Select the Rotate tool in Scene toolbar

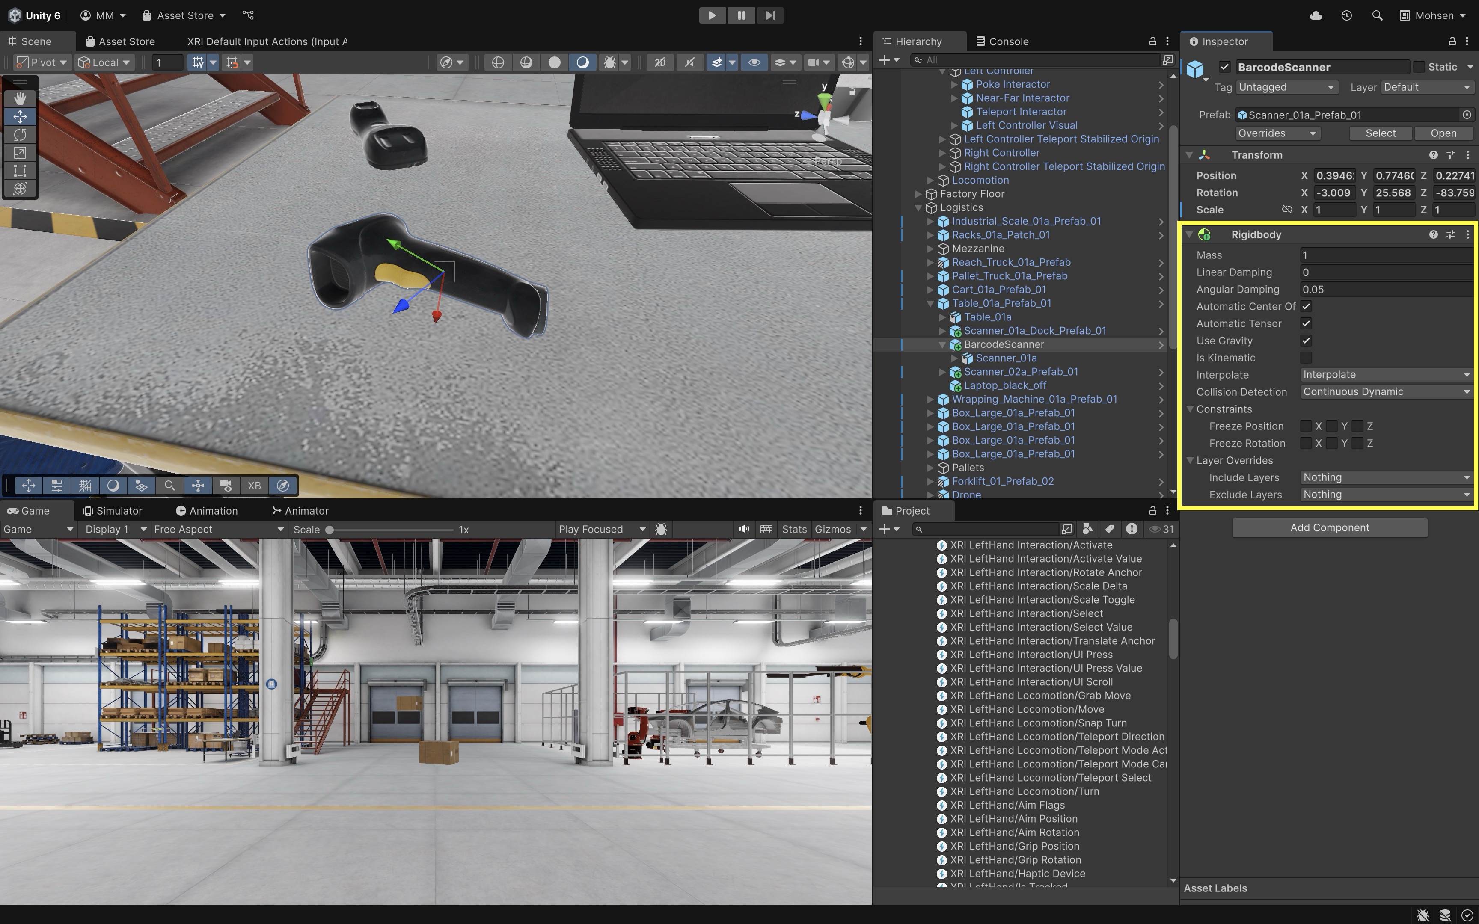coord(20,134)
